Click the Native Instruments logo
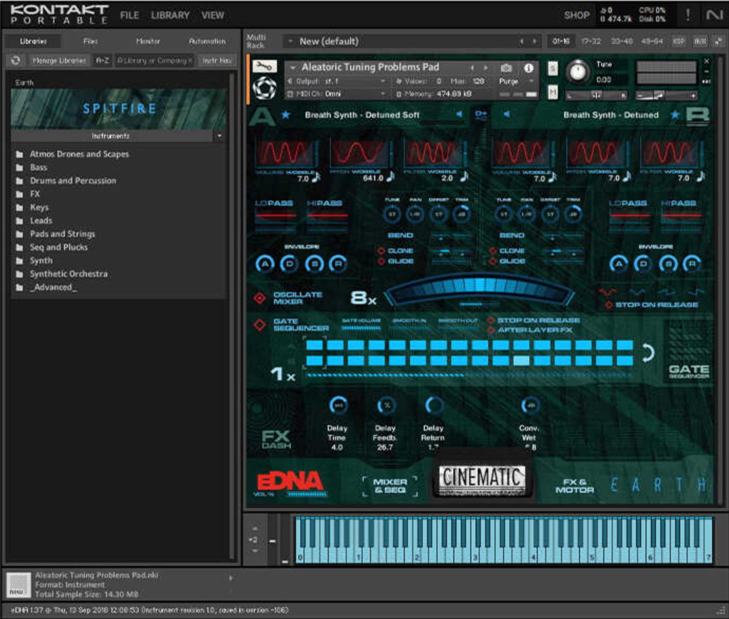Screen dimensions: 729x619 714,15
